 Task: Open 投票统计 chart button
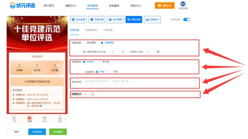[x=152, y=20]
